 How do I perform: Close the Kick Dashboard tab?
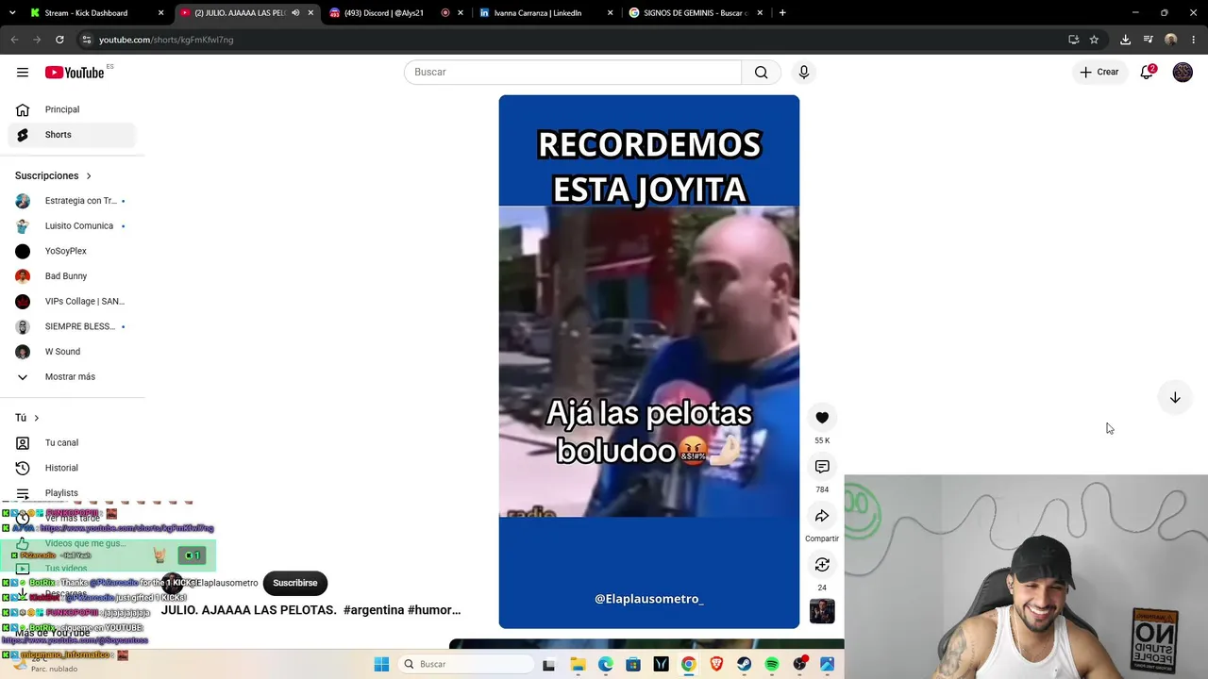tap(160, 13)
